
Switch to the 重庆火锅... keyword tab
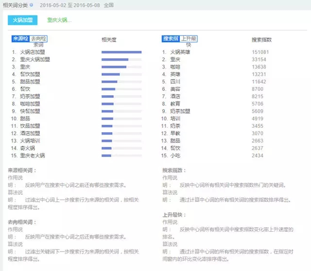59,20
